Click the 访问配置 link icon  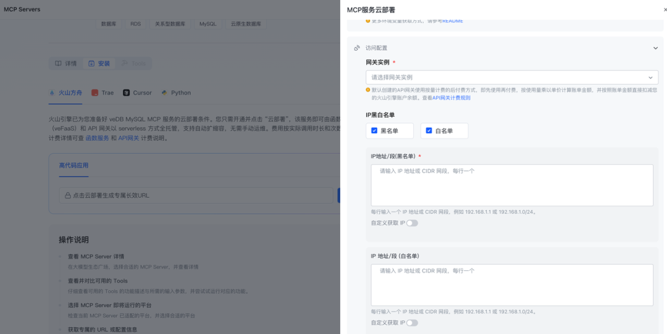(357, 48)
